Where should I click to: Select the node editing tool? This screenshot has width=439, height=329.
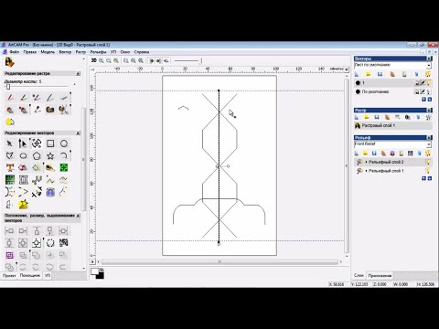(x=23, y=143)
